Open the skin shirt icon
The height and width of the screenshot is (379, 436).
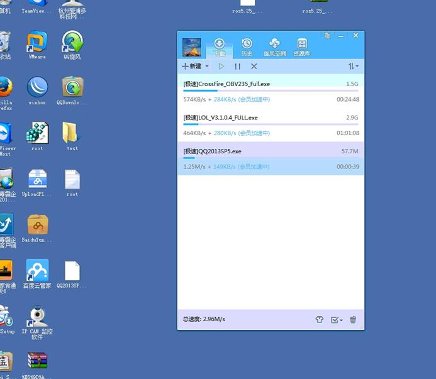(x=319, y=319)
